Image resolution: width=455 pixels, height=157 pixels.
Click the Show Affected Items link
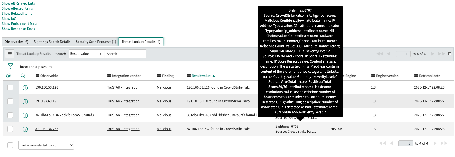(x=17, y=8)
